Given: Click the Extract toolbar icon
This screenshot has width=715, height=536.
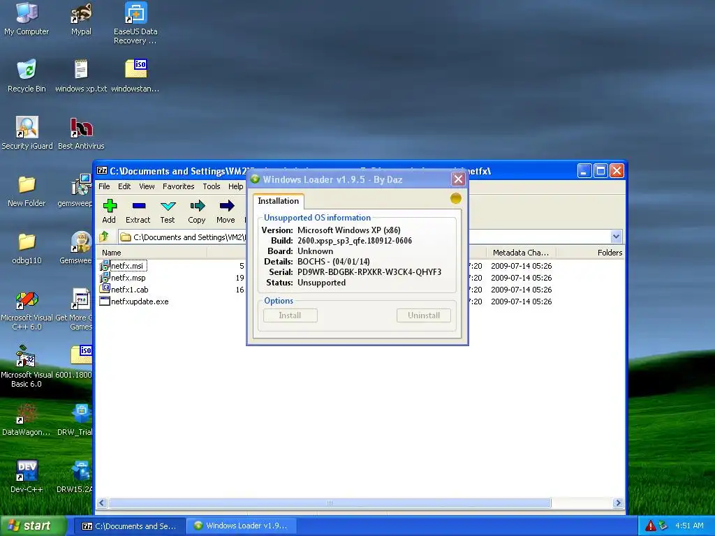Looking at the screenshot, I should (x=138, y=211).
